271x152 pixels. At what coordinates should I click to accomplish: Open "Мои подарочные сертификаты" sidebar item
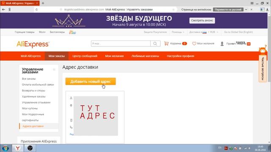pyautogui.click(x=33, y=117)
